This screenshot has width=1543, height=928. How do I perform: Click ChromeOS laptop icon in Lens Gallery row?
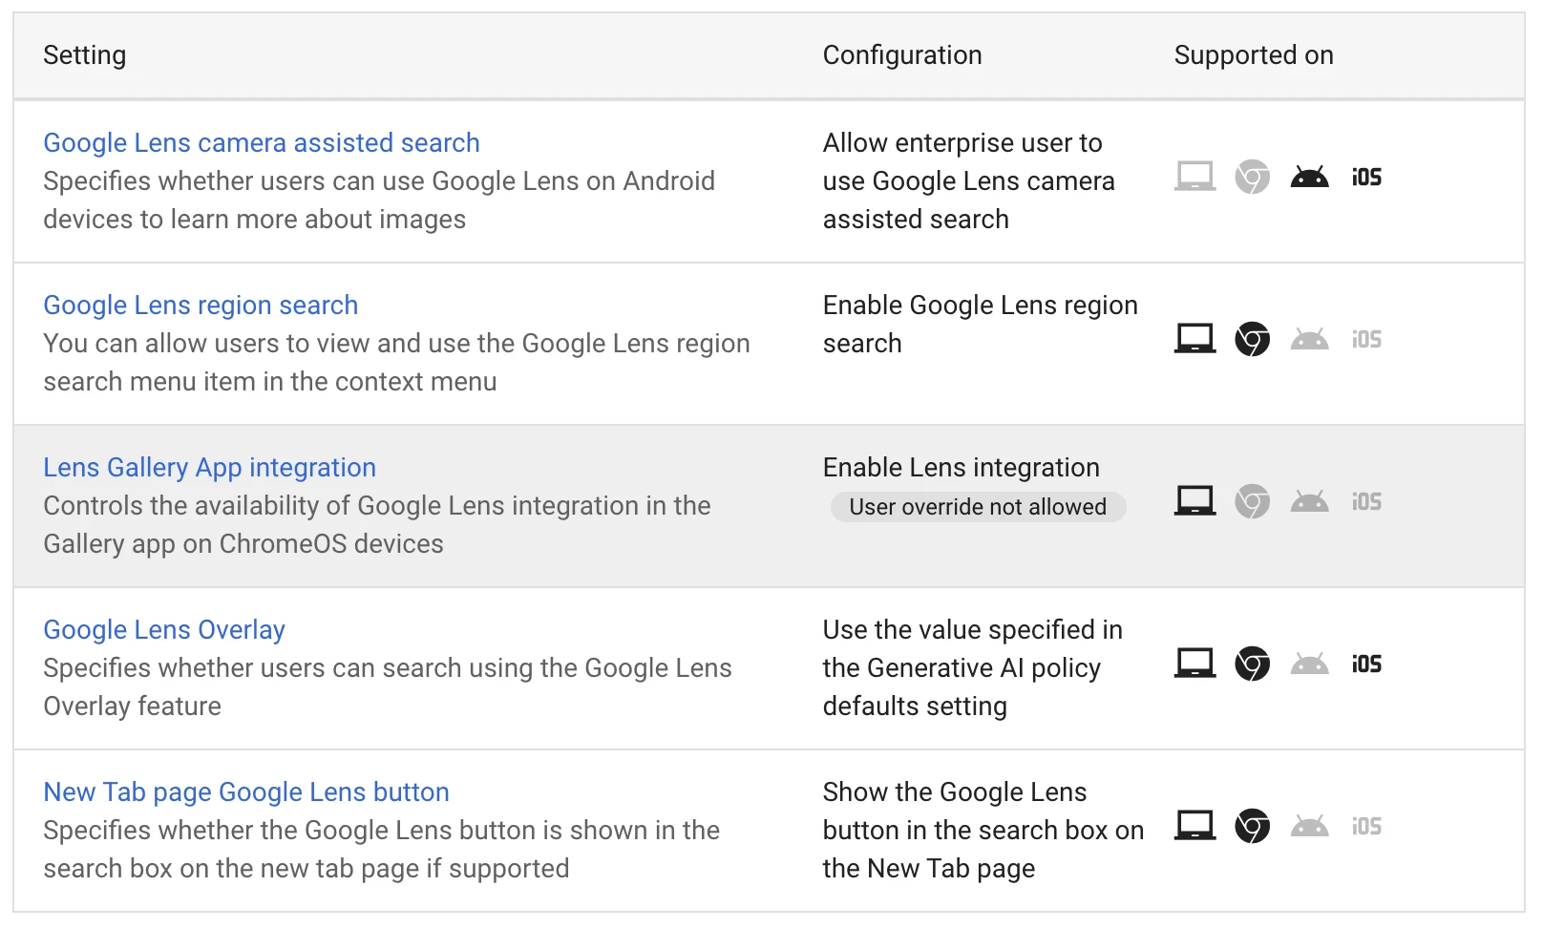coord(1194,501)
